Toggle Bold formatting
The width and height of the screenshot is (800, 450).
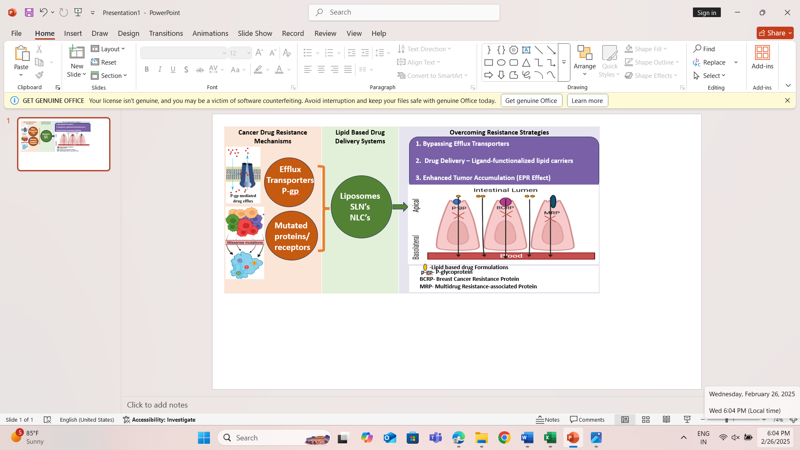[x=147, y=70]
